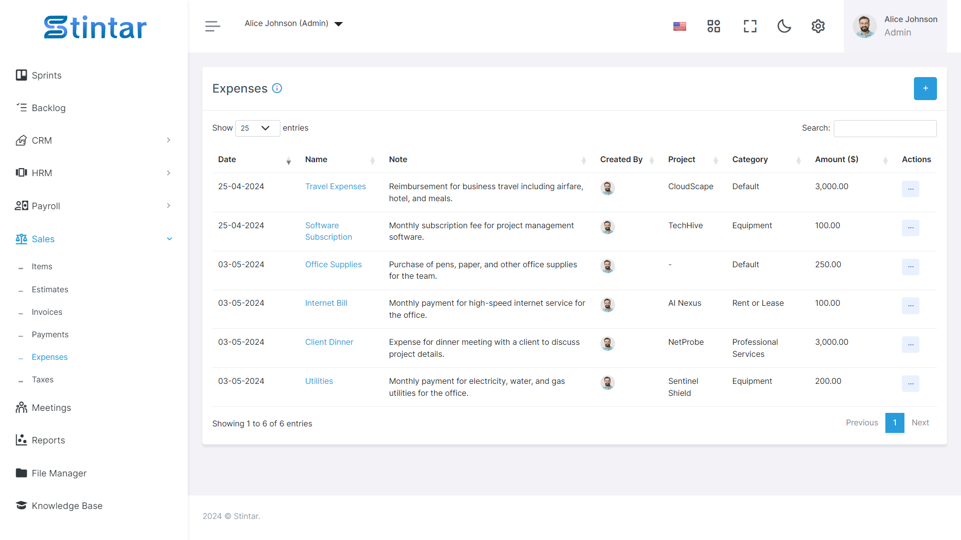Open actions menu for Office Supplies row
961x540 pixels.
910,267
